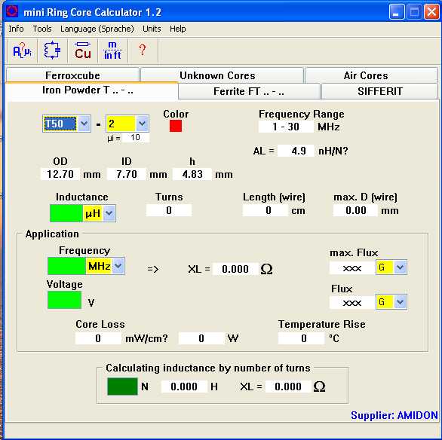
Task: Open the Tools menu
Action: 42,29
